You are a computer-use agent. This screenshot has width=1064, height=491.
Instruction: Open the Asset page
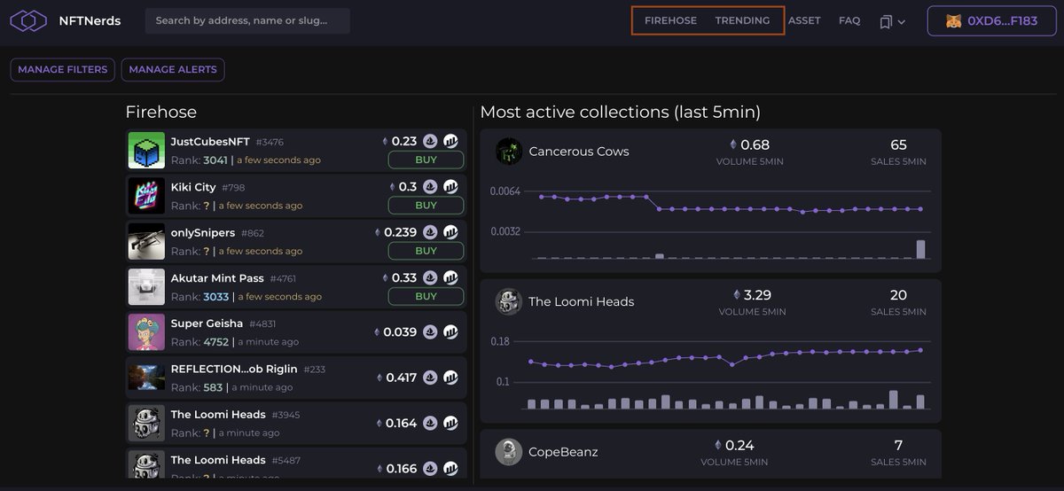point(804,20)
